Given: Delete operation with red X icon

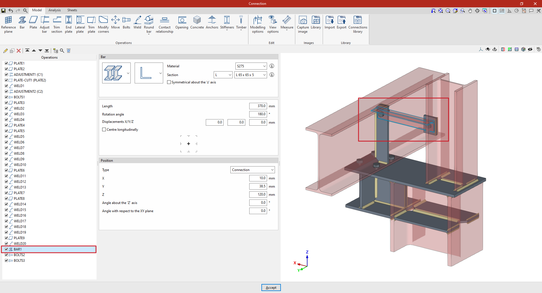Looking at the screenshot, I should click(19, 51).
